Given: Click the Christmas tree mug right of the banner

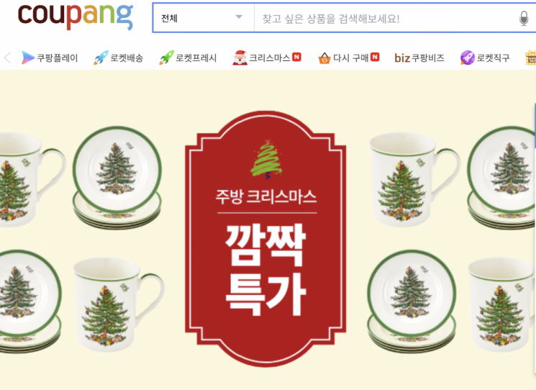Looking at the screenshot, I should 414,179.
